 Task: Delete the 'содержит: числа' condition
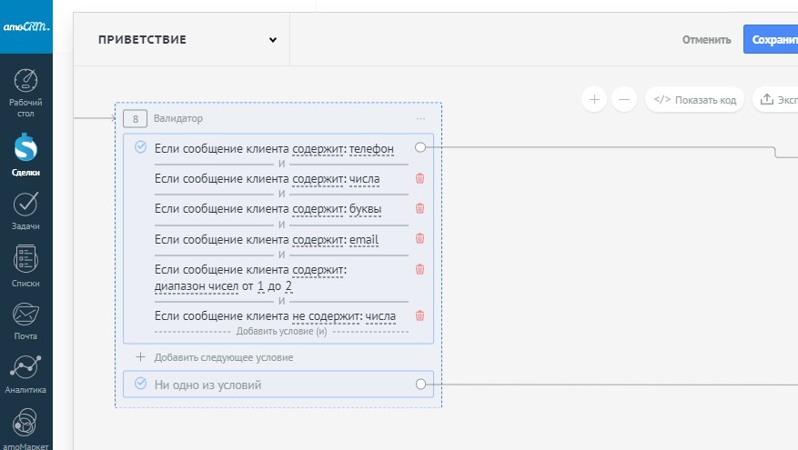pyautogui.click(x=419, y=178)
